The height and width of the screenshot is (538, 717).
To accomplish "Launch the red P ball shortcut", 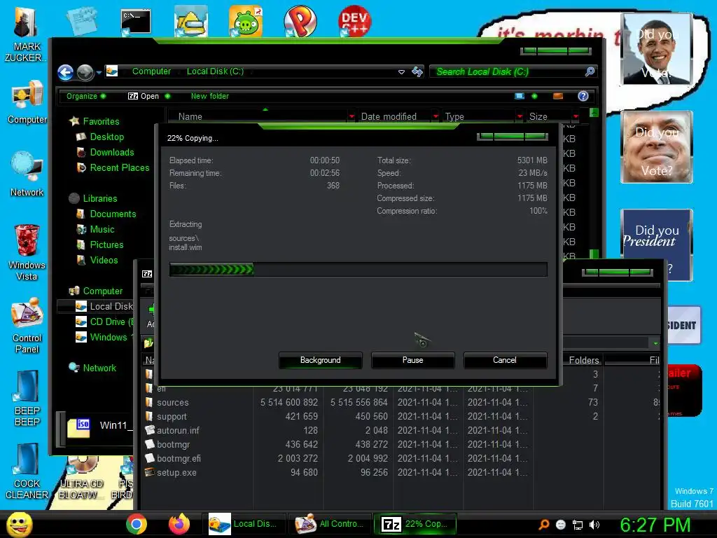I will click(300, 21).
